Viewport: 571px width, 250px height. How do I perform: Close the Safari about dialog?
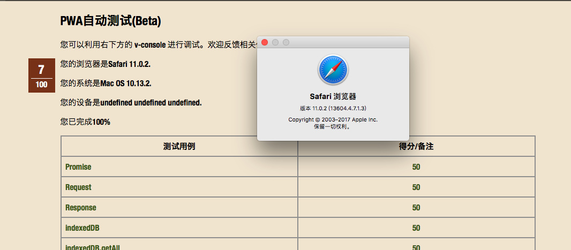(265, 43)
